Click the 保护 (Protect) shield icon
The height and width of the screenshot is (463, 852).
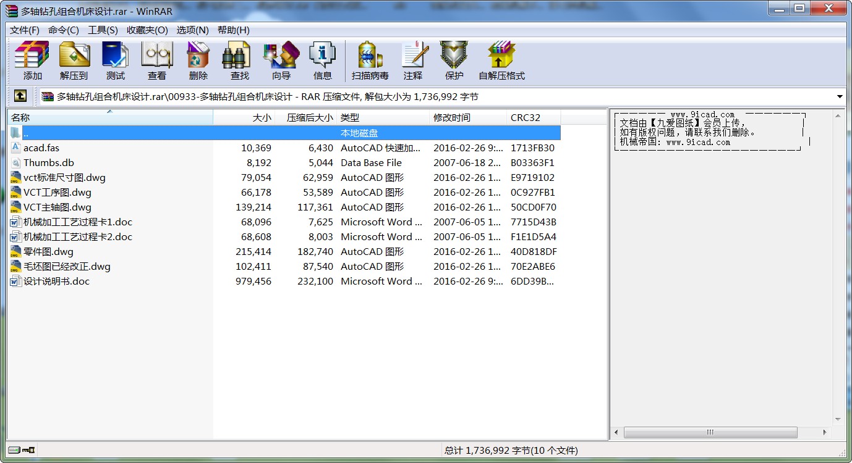click(454, 55)
